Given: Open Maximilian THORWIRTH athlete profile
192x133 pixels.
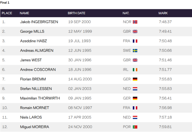Looking at the screenshot, I should pos(40,98).
